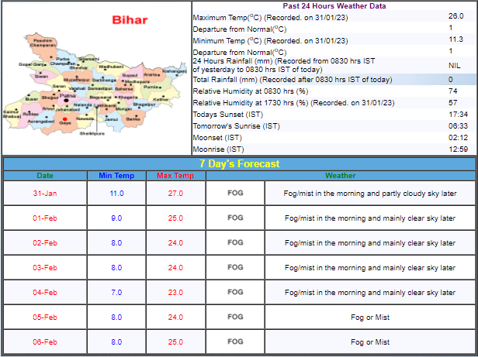Select Aurangabad district on the map

pos(40,122)
